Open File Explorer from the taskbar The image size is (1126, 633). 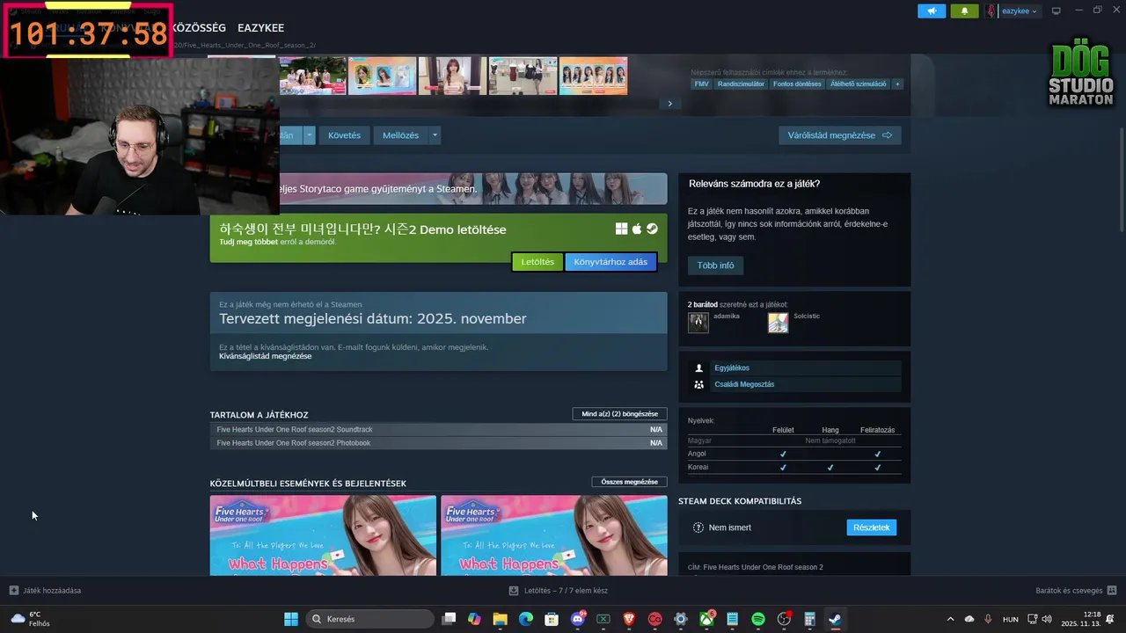pyautogui.click(x=500, y=619)
